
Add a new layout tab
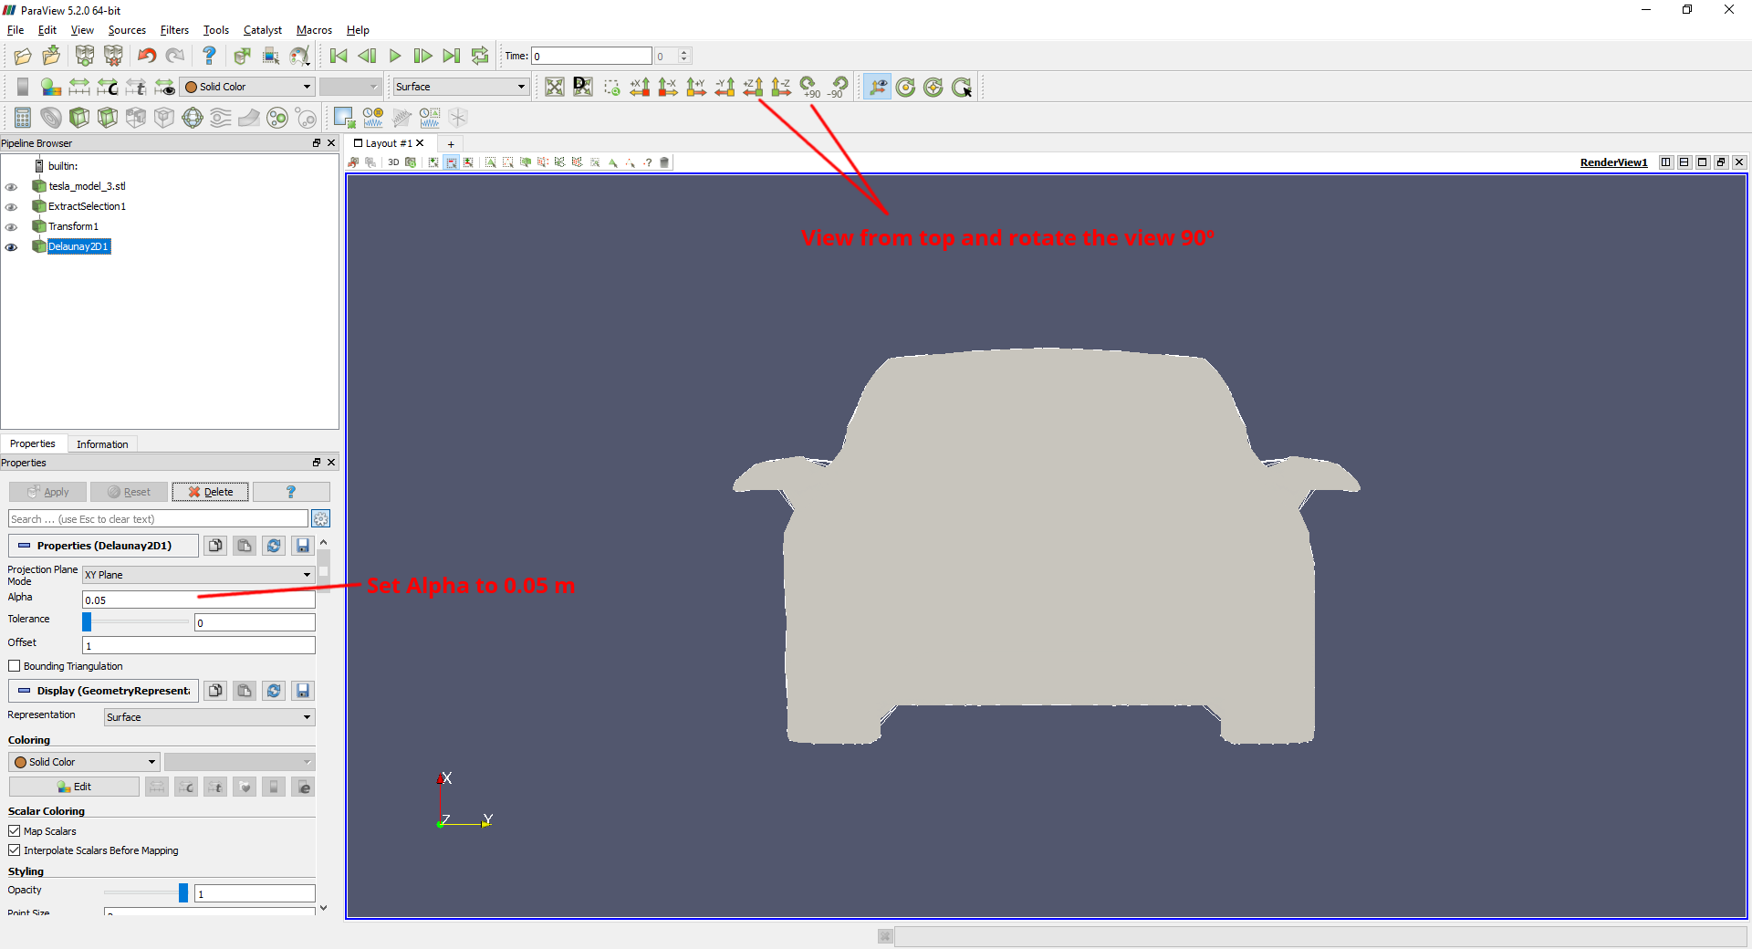tap(451, 144)
